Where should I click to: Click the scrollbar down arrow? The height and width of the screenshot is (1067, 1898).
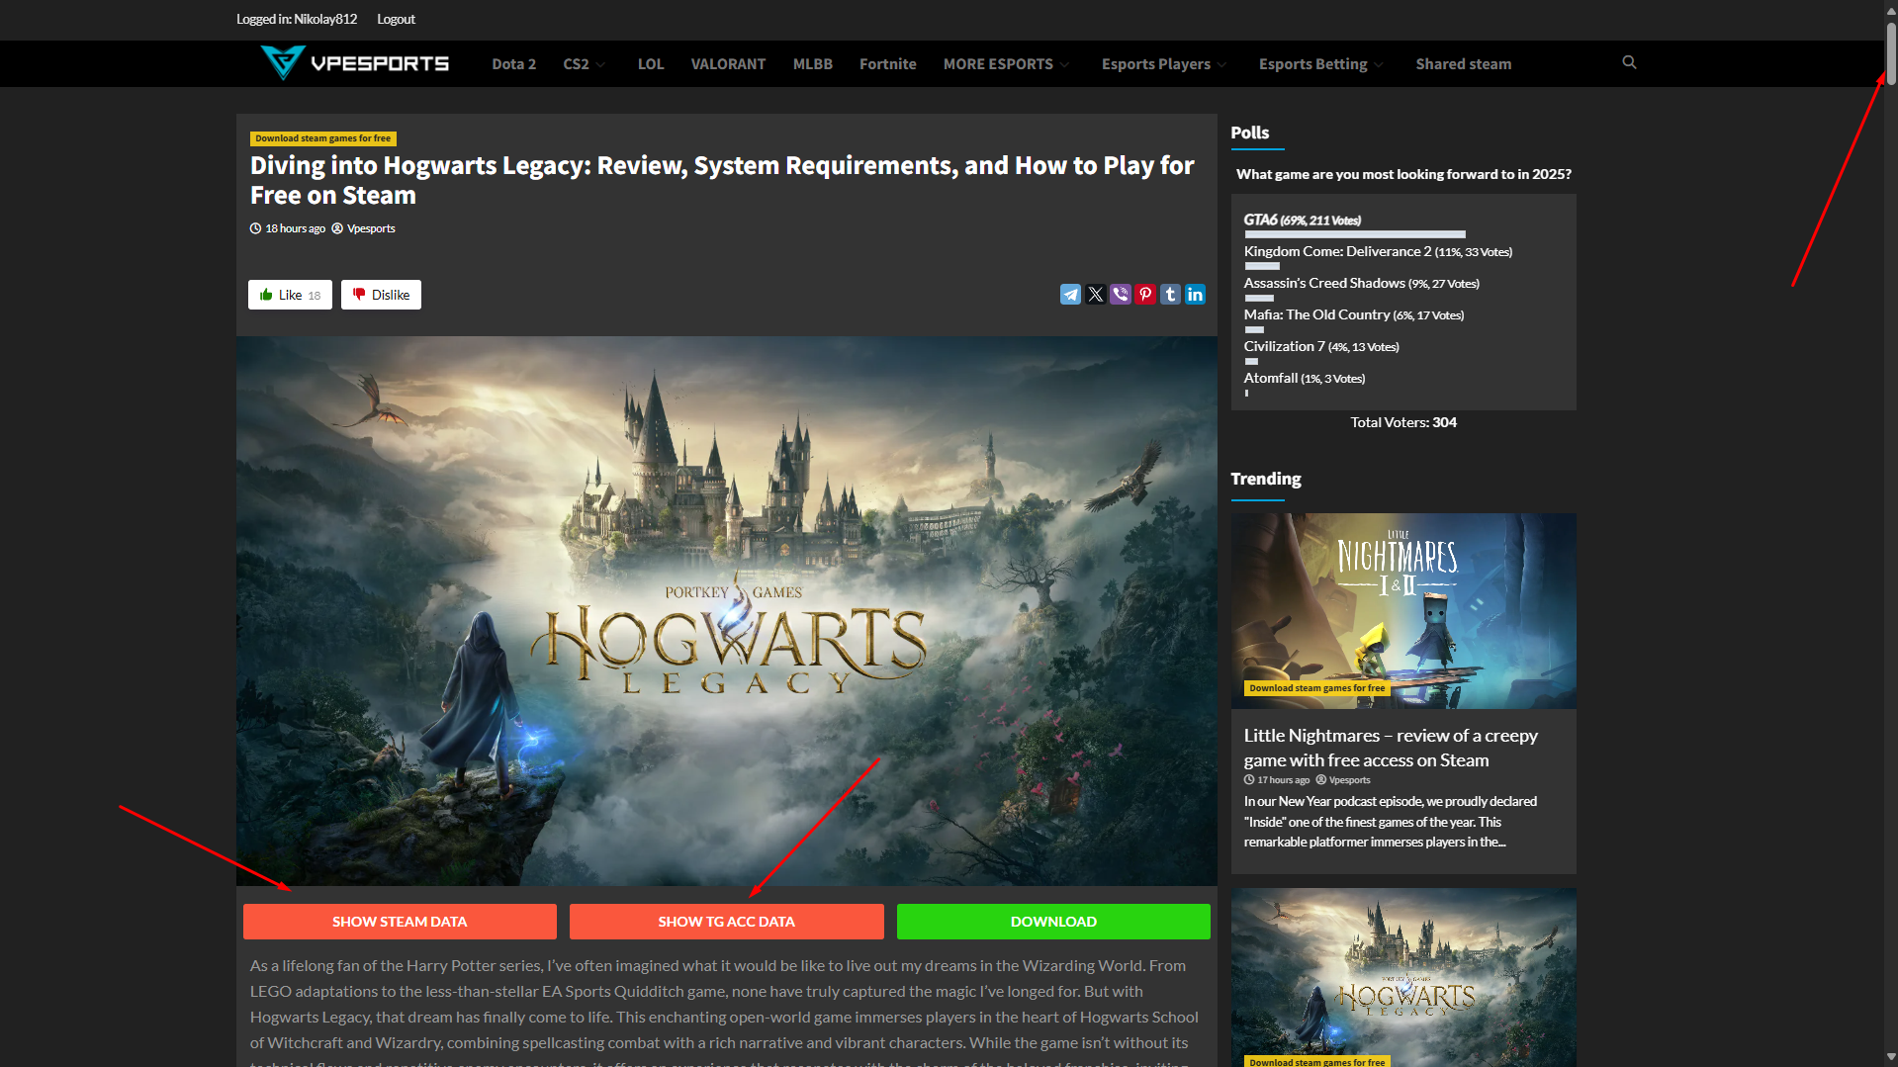tap(1891, 1057)
